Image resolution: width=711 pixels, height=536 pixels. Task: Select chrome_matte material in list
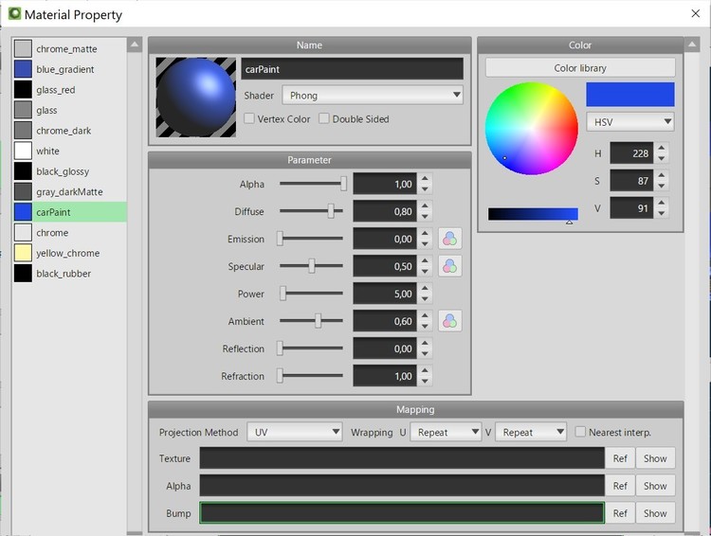click(70, 48)
